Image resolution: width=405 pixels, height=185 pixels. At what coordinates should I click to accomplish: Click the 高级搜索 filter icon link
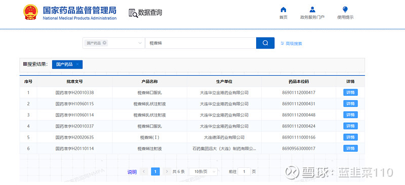coord(292,43)
